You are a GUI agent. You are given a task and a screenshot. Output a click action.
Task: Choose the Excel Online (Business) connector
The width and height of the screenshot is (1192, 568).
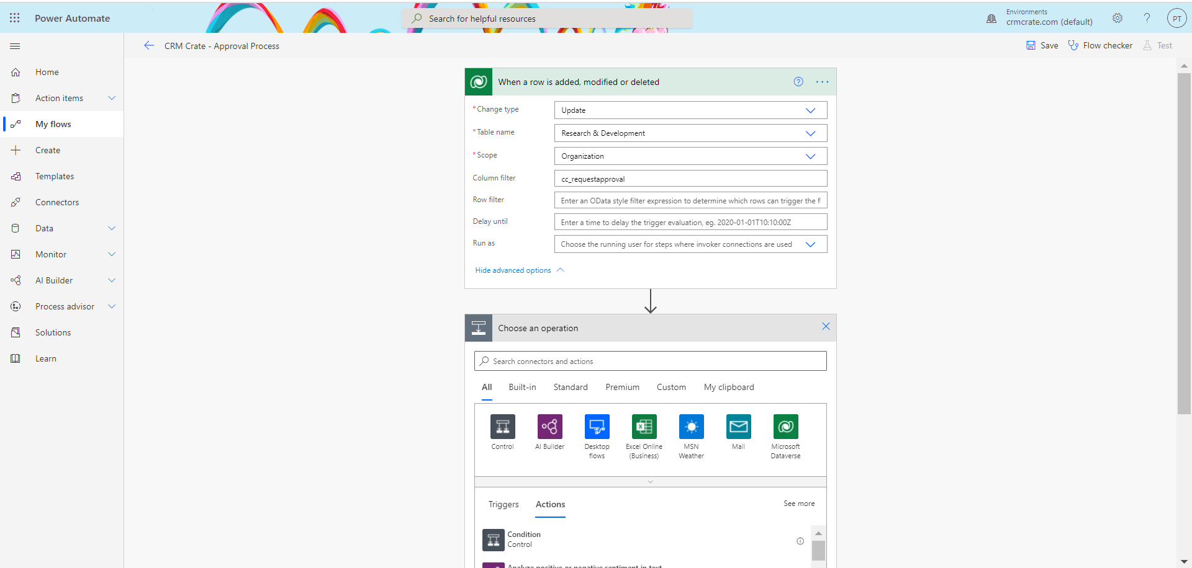[x=644, y=427]
